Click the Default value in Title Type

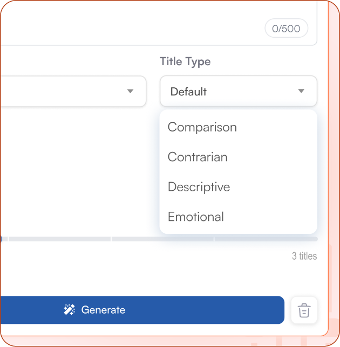[188, 92]
